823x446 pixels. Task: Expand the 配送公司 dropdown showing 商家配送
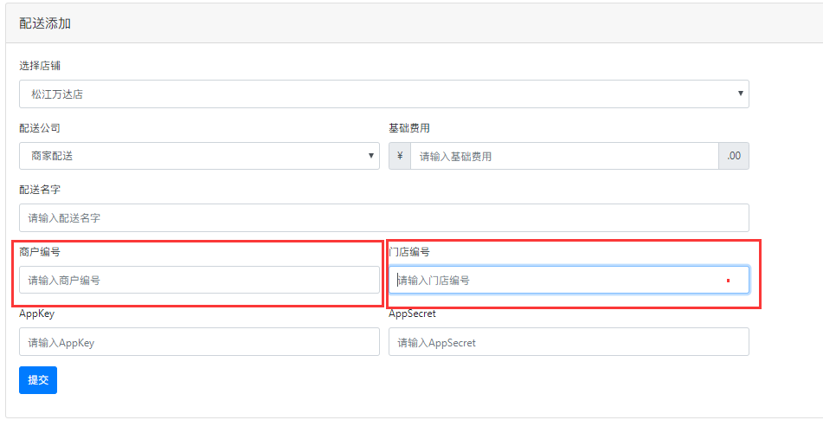[x=199, y=156]
